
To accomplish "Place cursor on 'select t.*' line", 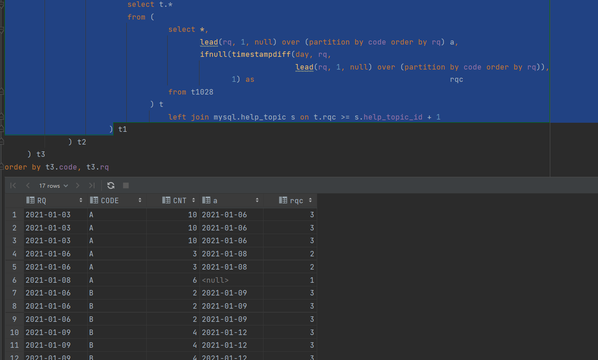I will (x=150, y=5).
